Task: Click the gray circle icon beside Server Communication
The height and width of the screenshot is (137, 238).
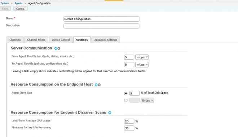Action: (59, 48)
